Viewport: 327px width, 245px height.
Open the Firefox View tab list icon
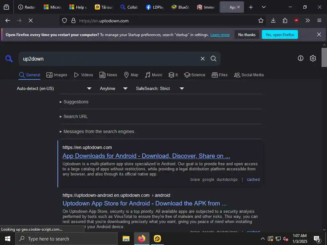click(6, 7)
